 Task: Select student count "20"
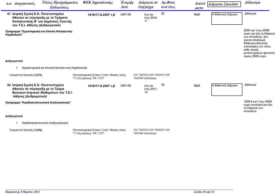[x=163, y=14]
